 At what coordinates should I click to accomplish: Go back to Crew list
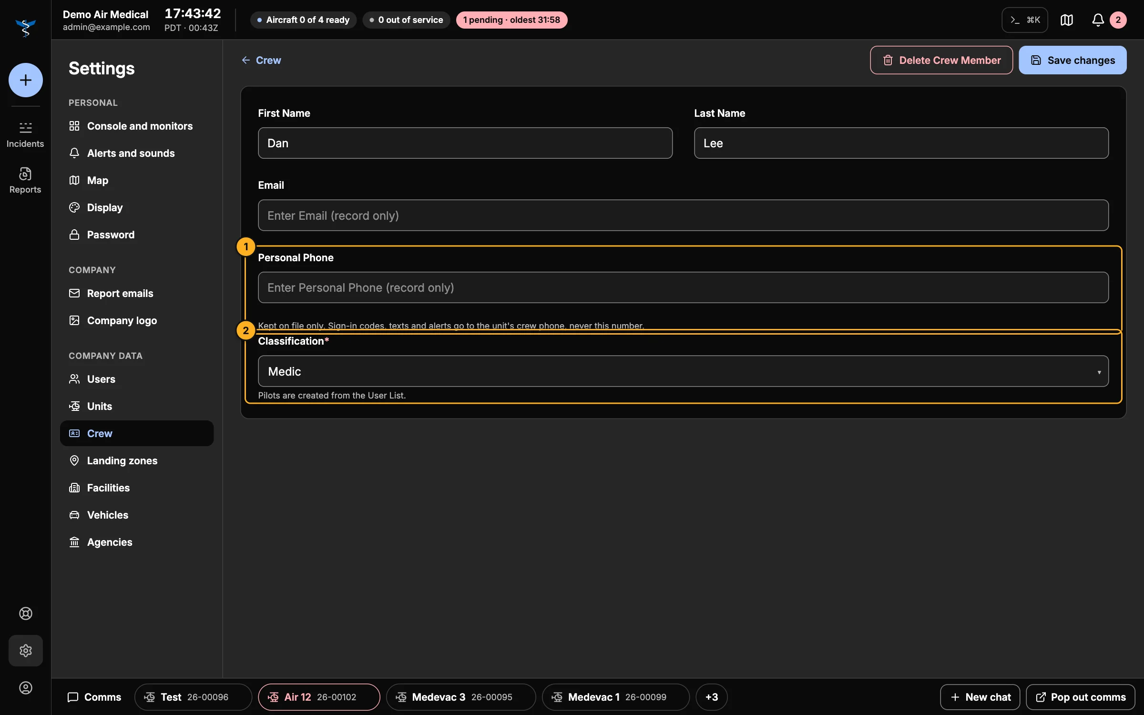click(261, 60)
